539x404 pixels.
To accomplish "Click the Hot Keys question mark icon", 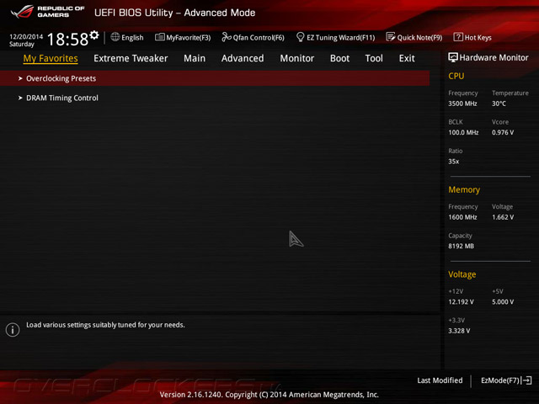I will coord(458,37).
